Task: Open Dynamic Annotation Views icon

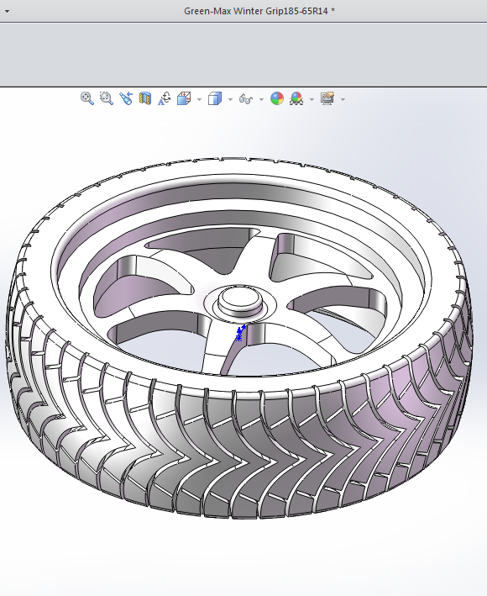Action: coord(165,98)
